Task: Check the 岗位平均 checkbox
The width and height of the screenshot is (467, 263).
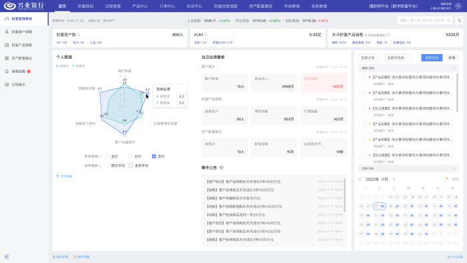Action: [107, 166]
